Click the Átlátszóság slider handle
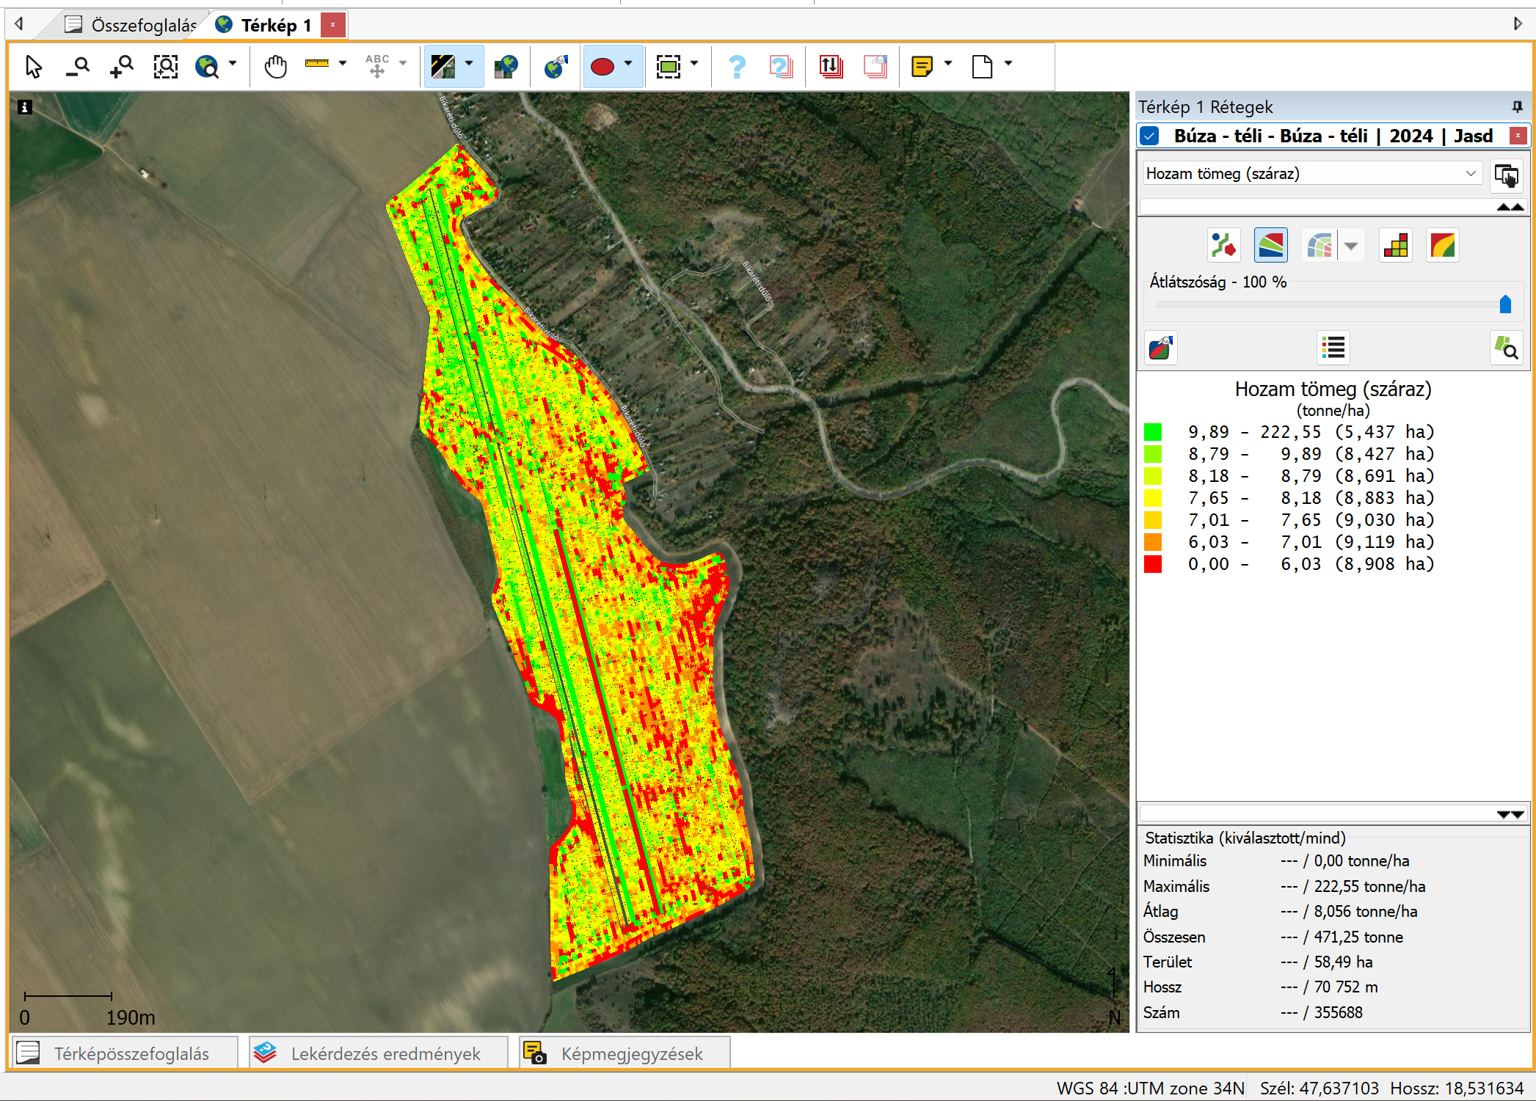This screenshot has height=1101, width=1536. pos(1505,304)
